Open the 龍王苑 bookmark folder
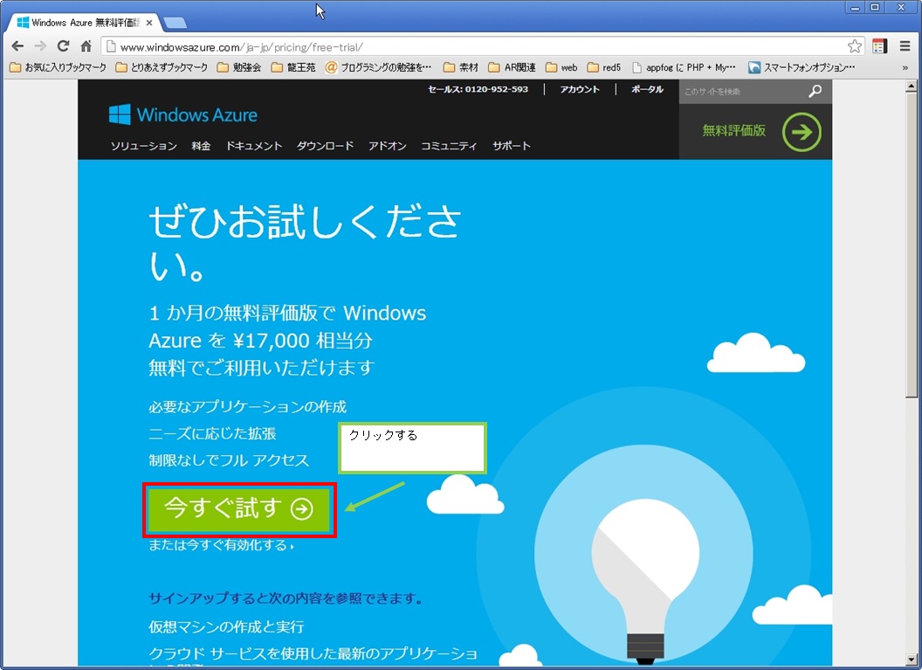Viewport: 922px width, 670px height. tap(293, 67)
